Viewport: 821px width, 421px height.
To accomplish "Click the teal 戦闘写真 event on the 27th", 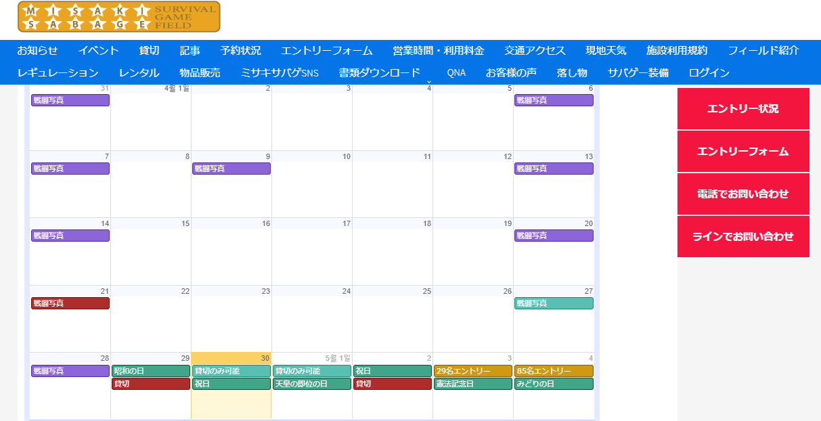I will [x=553, y=303].
